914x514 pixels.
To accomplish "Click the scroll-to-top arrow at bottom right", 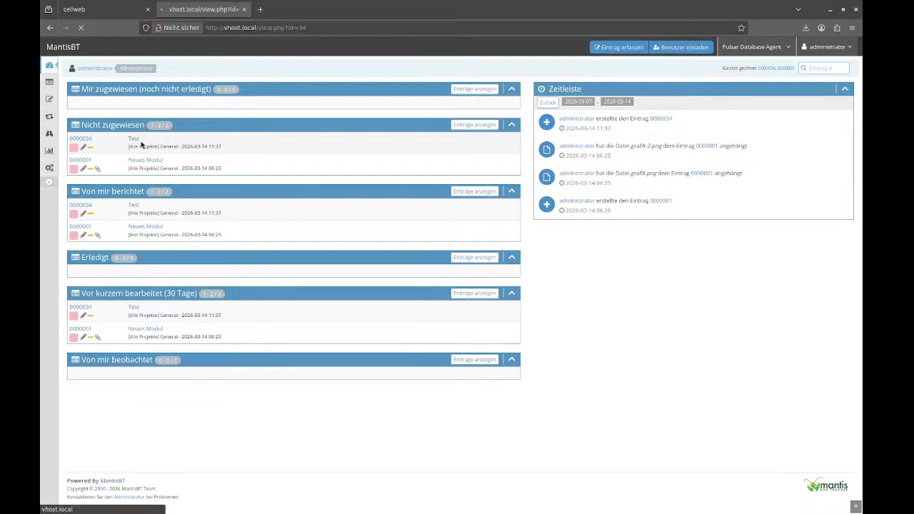I will coord(855,506).
